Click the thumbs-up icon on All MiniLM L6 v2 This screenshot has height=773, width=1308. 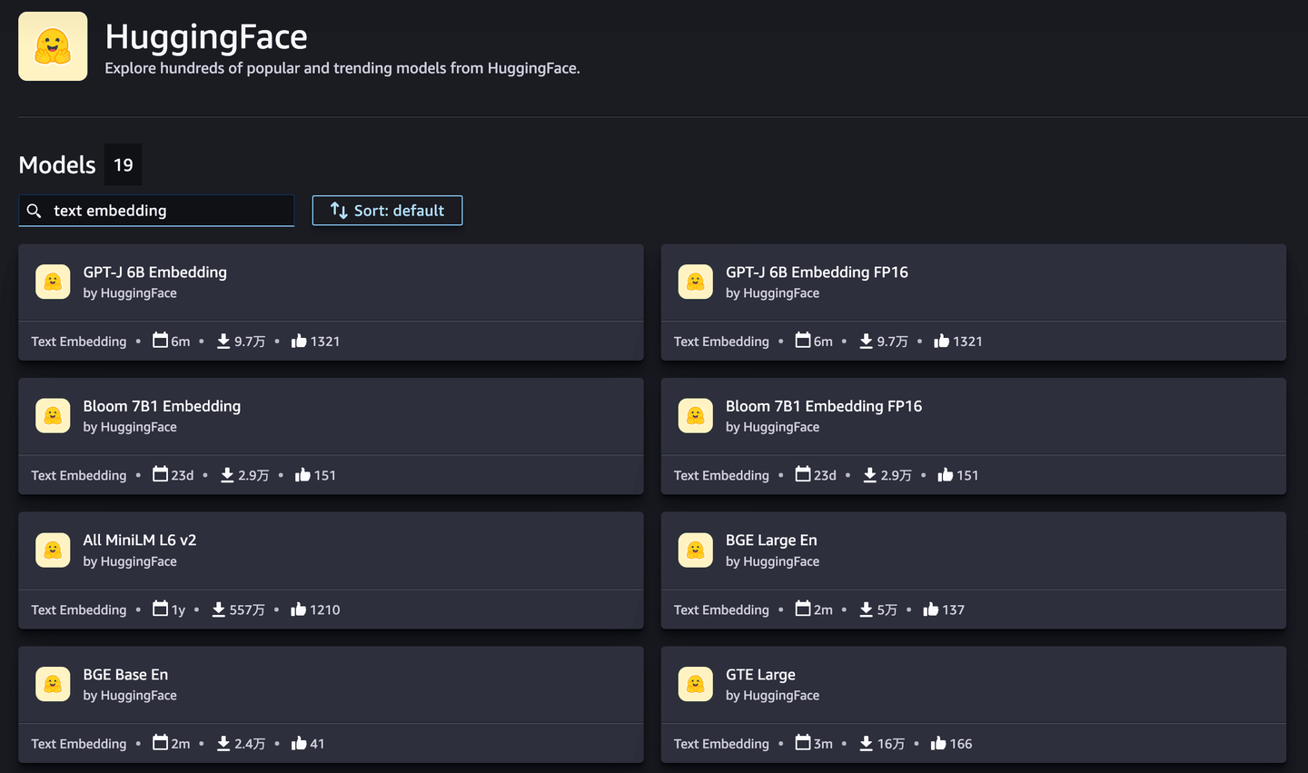tap(299, 609)
